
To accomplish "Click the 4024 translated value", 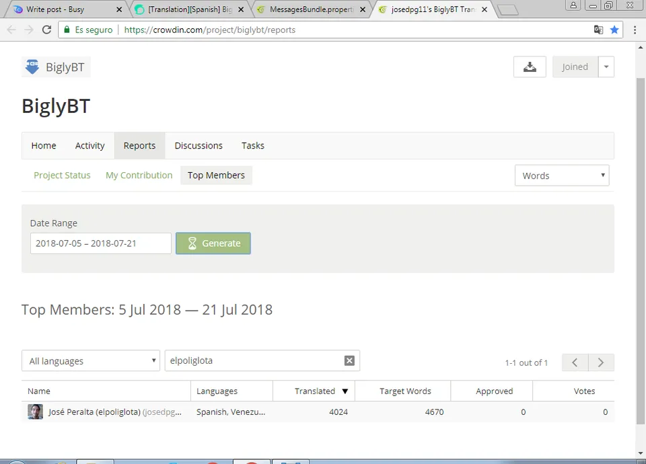I will click(338, 412).
